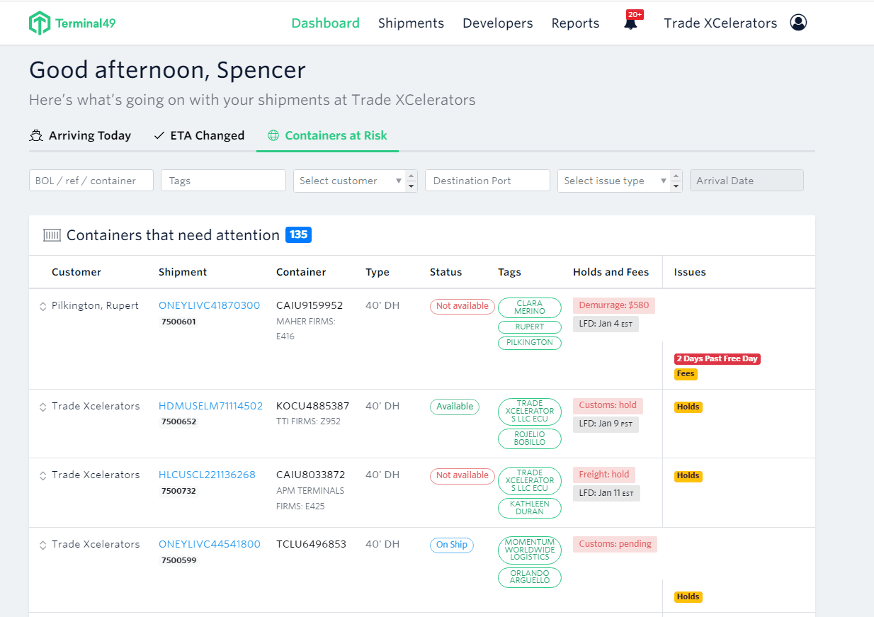This screenshot has height=617, width=874.
Task: Expand the row for shipment HDMUSELM71114502
Action: point(42,407)
